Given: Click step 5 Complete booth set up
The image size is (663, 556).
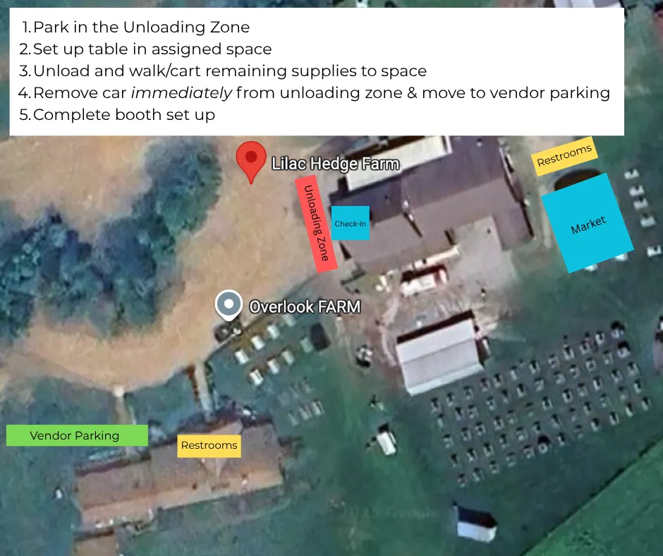Looking at the screenshot, I should [117, 115].
